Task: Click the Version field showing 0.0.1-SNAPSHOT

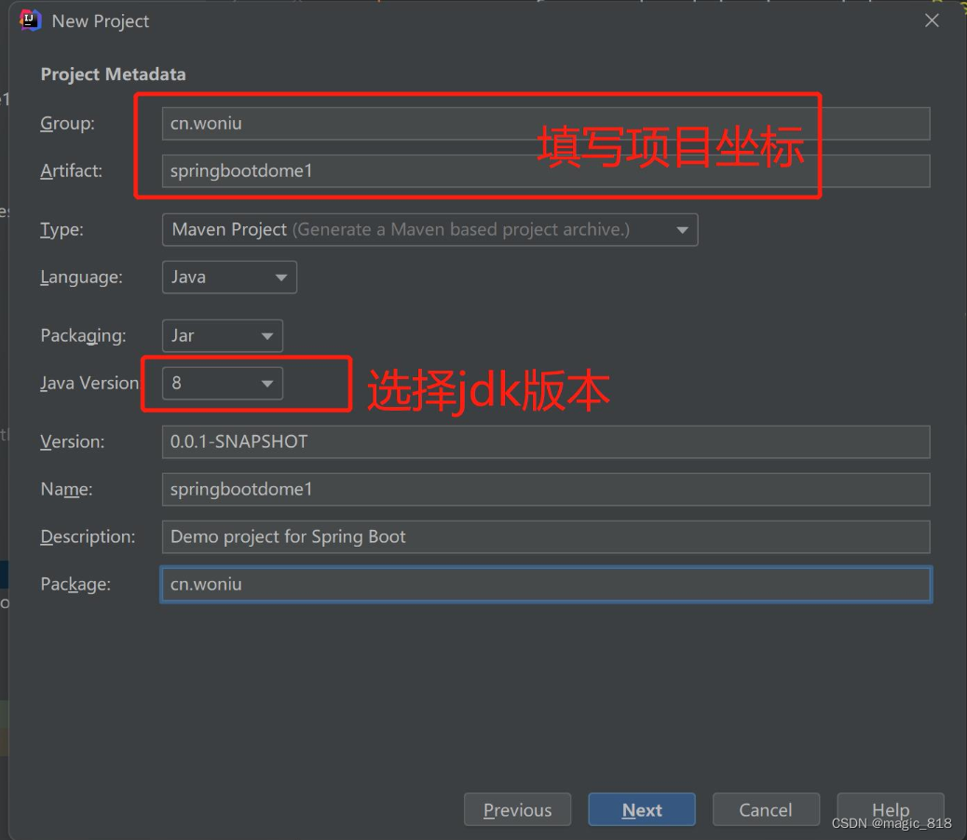Action: [546, 441]
